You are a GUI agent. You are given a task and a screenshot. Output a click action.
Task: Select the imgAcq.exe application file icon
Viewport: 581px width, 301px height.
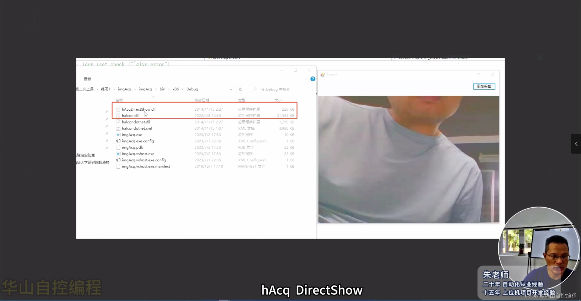tap(118, 135)
